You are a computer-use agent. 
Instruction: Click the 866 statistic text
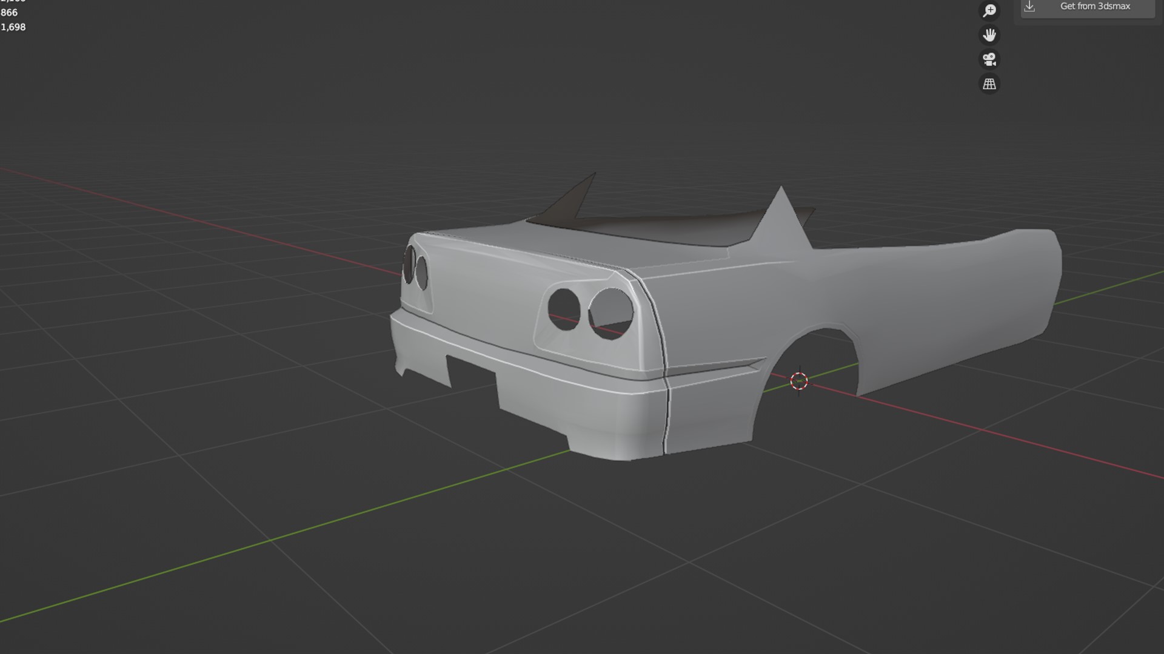[x=9, y=13]
